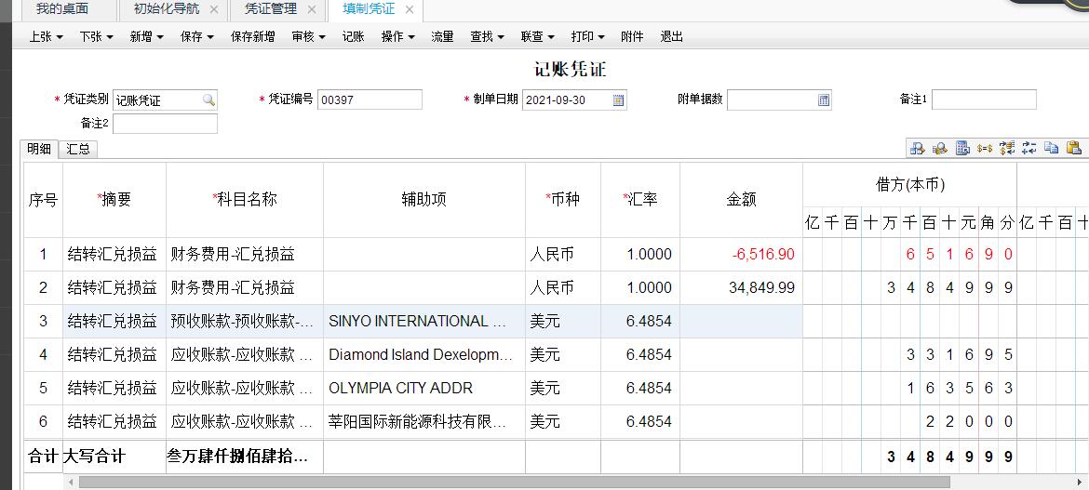This screenshot has width=1089, height=490.
Task: Click the 莘阳国际新能源科技有限… cell
Action: coord(423,421)
